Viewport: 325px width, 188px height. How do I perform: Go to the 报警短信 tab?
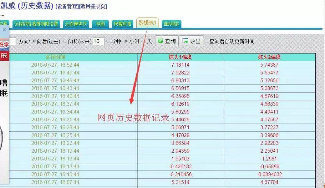pos(122,24)
